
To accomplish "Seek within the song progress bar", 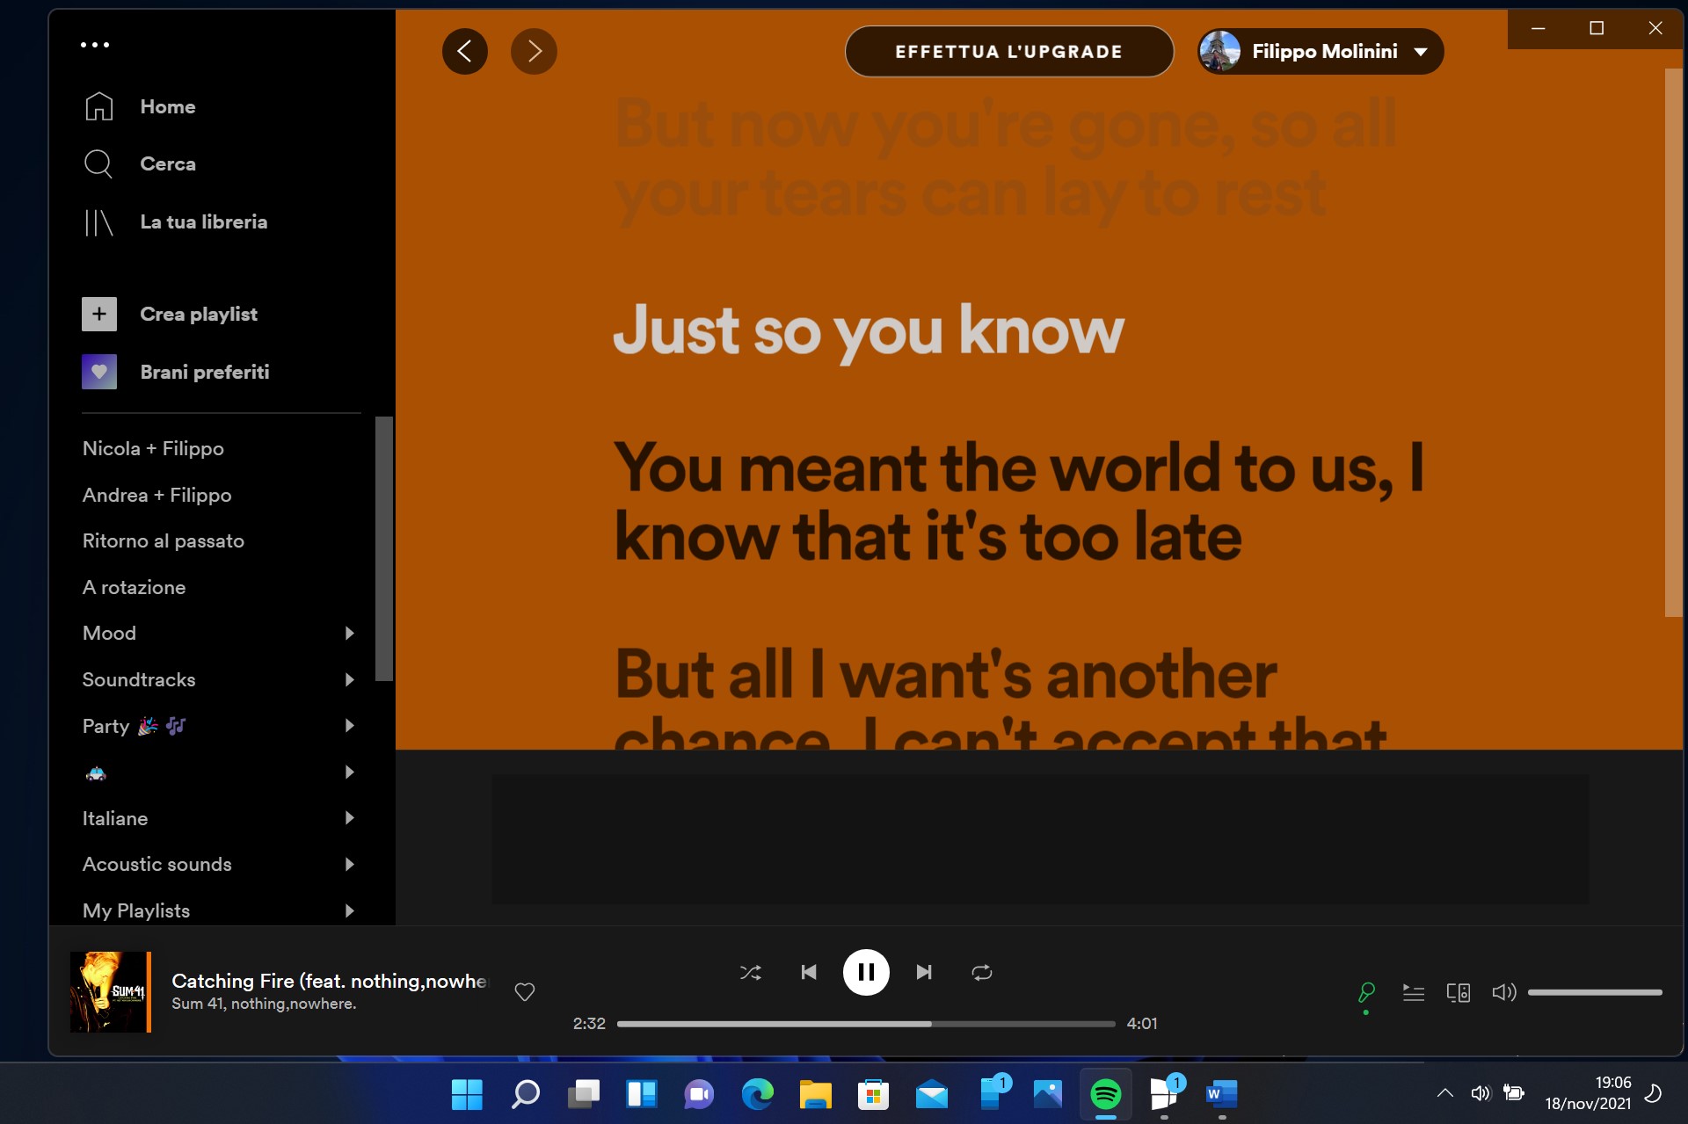I will click(866, 1024).
